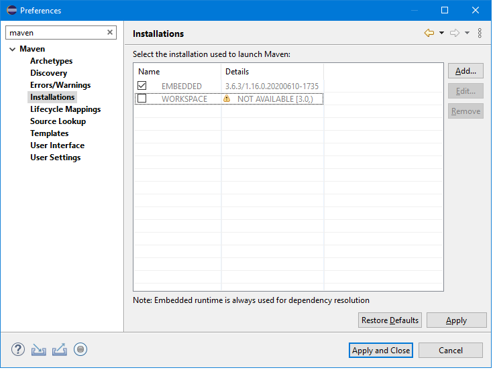This screenshot has height=370, width=495.
Task: Open the Source Lookup page
Action: pyautogui.click(x=58, y=122)
